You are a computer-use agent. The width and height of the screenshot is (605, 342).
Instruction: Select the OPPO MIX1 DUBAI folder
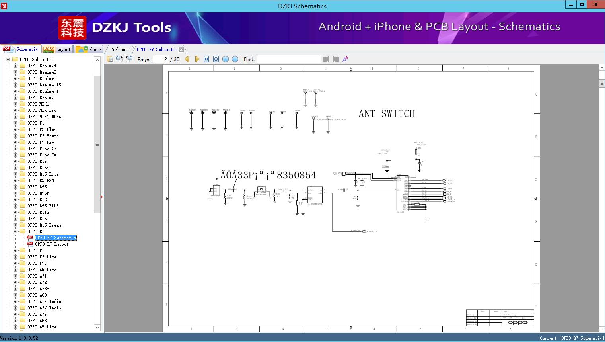45,117
